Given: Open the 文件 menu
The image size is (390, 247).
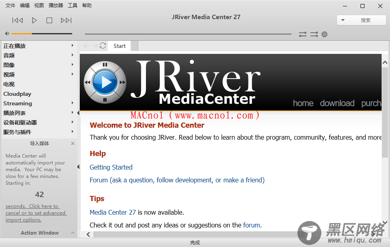Looking at the screenshot, I should [x=10, y=6].
